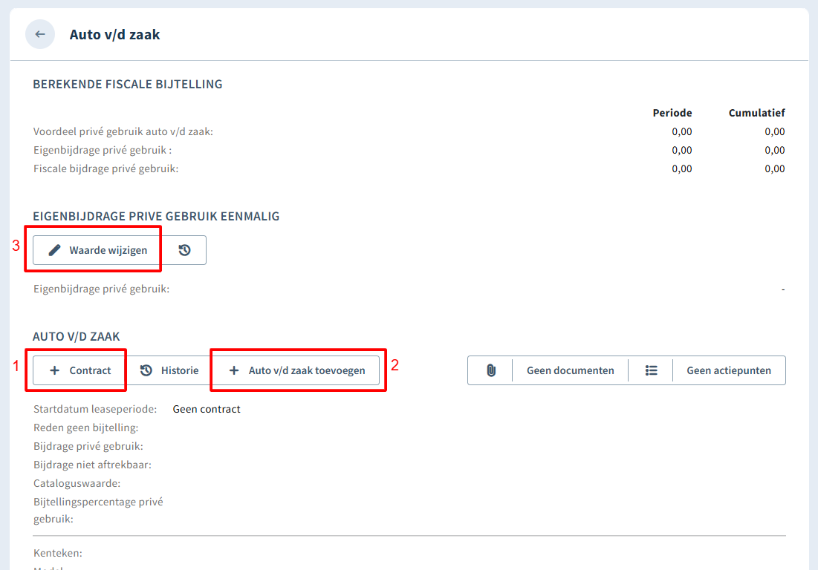Click the plus icon on the Contract button

point(54,370)
